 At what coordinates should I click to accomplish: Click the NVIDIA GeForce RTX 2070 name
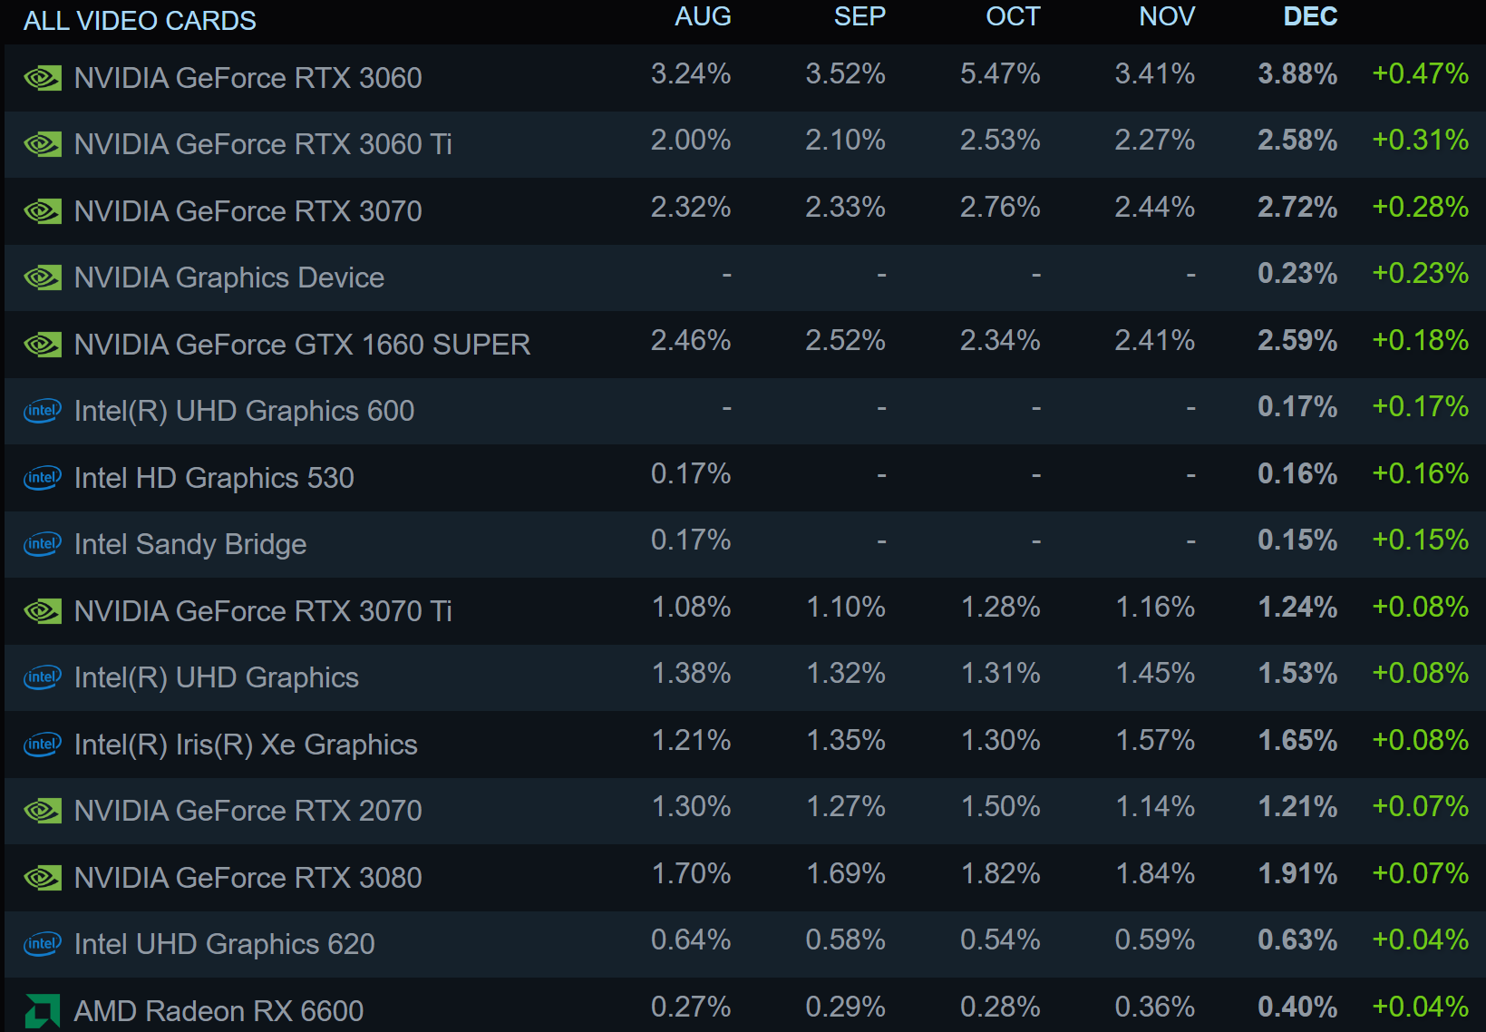click(248, 811)
